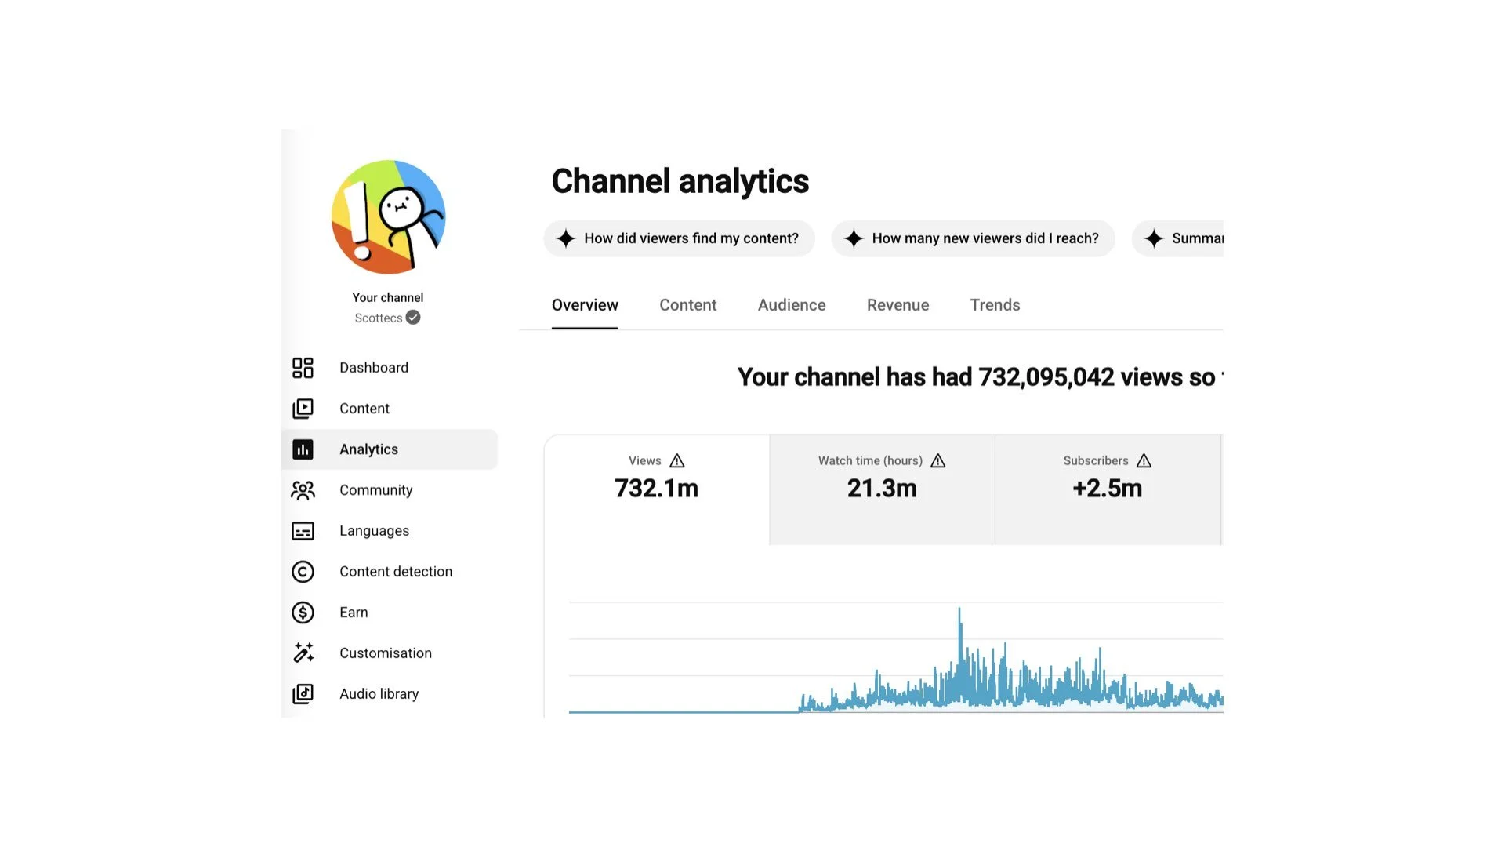Ask 'How did viewers find my content?'
This screenshot has height=847, width=1505.
tap(679, 238)
